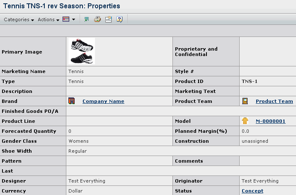Click the Concept status link
The image size is (296, 195).
point(252,191)
